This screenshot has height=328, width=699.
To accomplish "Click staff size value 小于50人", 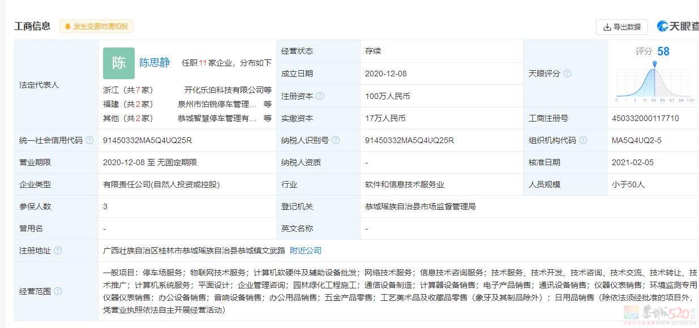I will [x=628, y=184].
